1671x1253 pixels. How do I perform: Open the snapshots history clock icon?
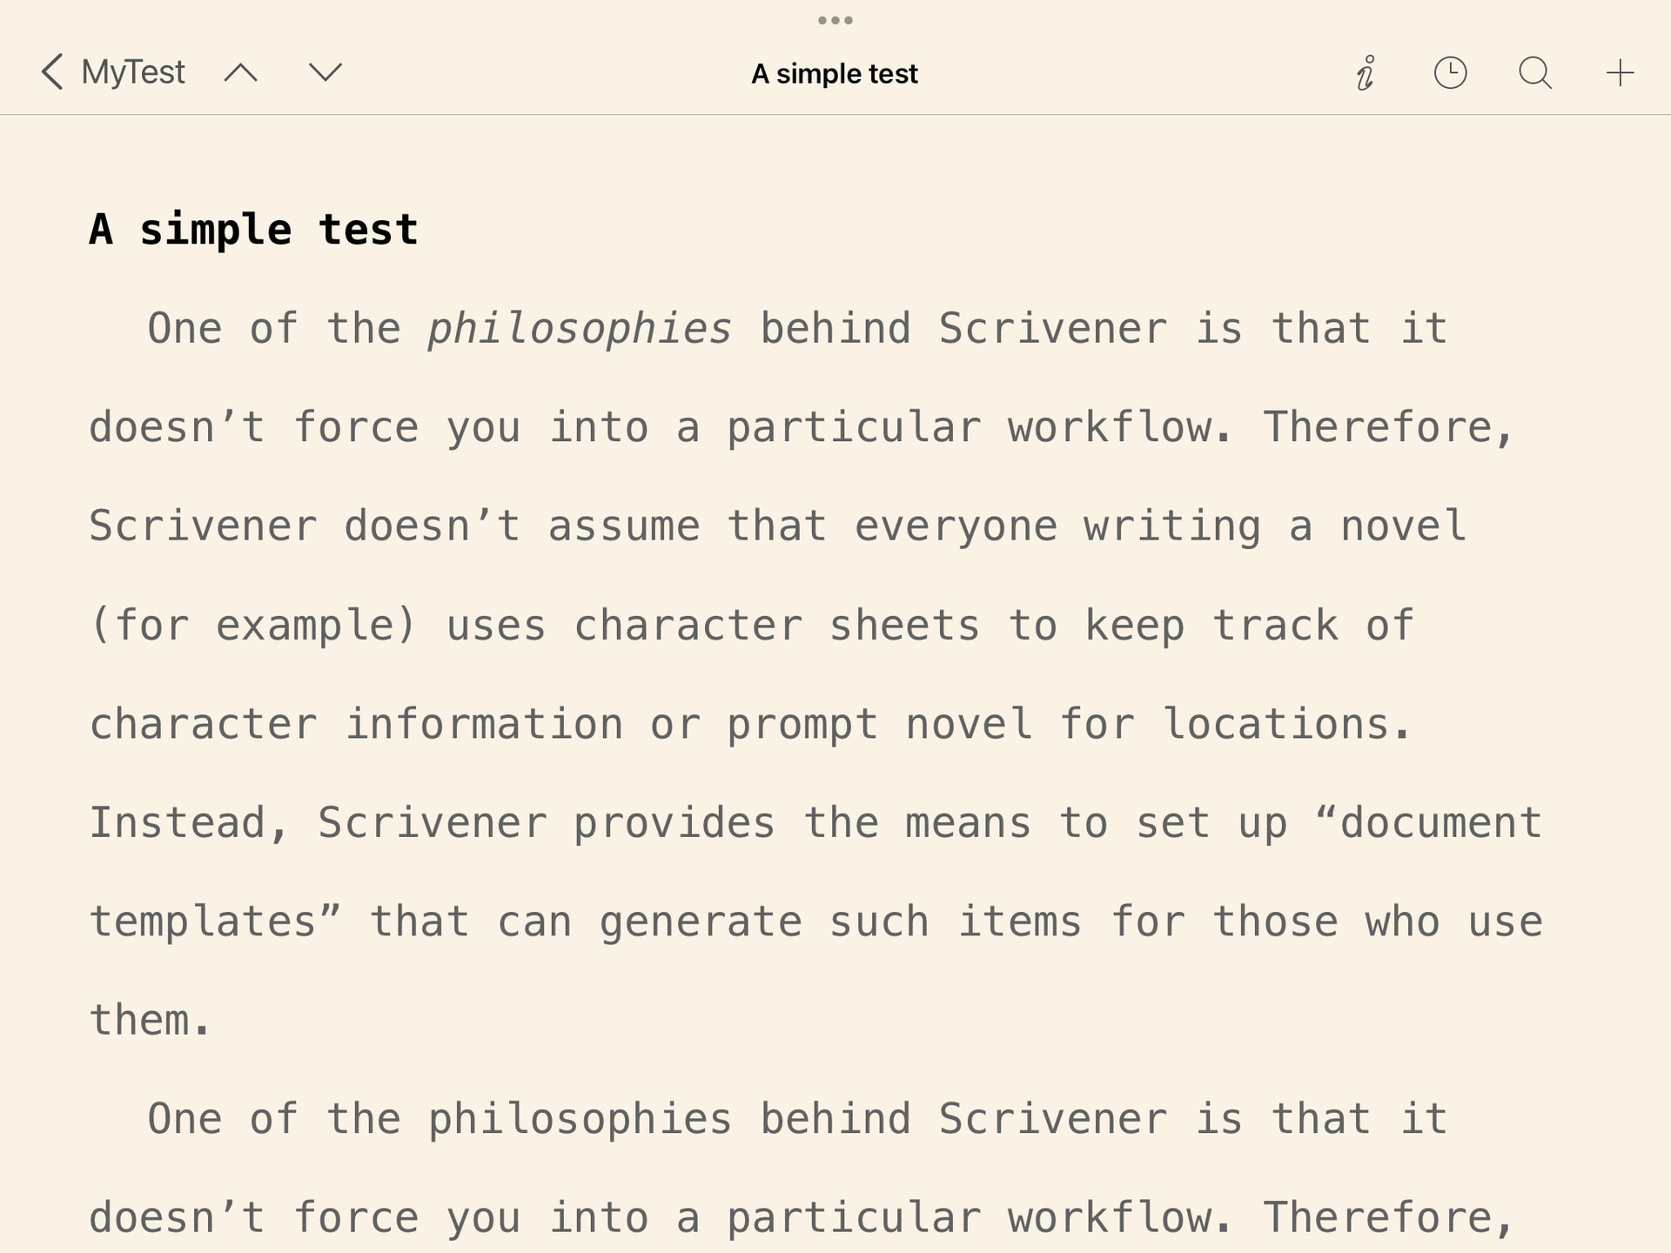coord(1450,73)
